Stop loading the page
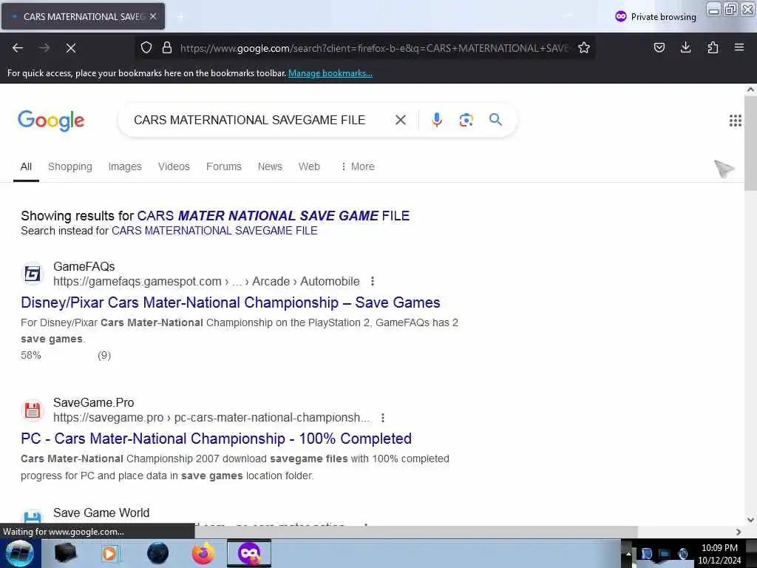757x568 pixels. (70, 48)
